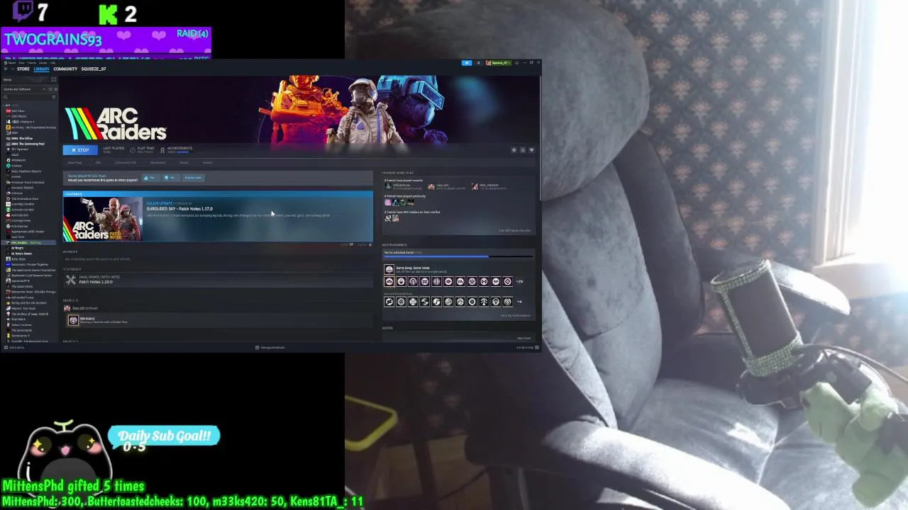The width and height of the screenshot is (908, 510).
Task: Click the thumbs-down No recommendation button
Action: click(170, 178)
